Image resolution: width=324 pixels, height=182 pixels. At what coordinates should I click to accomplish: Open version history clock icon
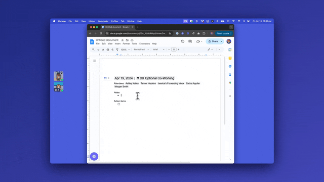(183, 41)
